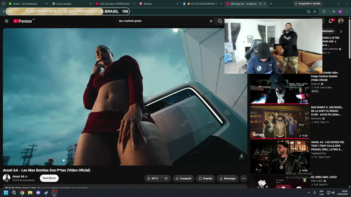
Task: Show hidden system tray icons chevron
Action: click(309, 193)
